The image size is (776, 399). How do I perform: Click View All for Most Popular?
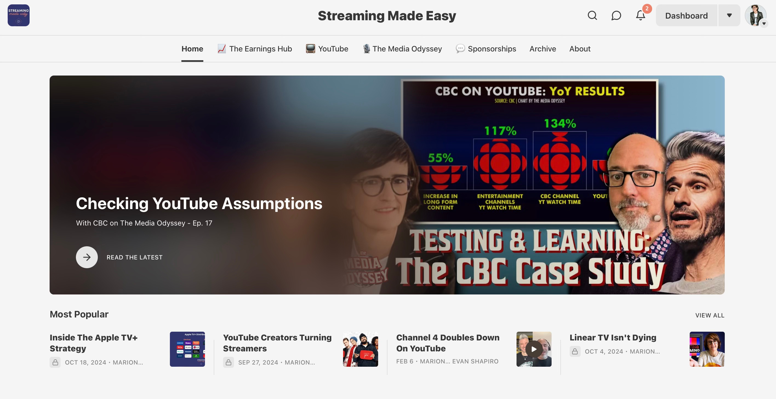tap(709, 315)
